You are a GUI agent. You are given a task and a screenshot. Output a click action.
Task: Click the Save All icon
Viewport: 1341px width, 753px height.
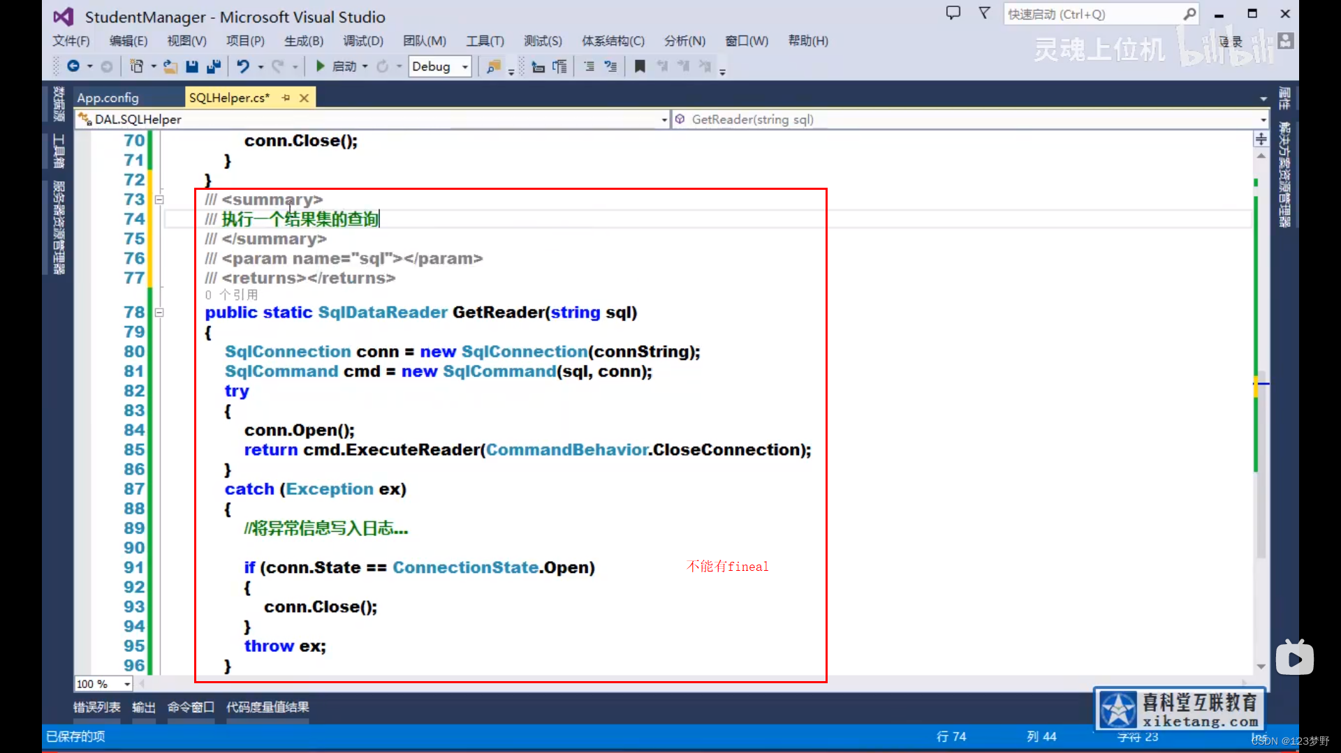click(x=214, y=66)
